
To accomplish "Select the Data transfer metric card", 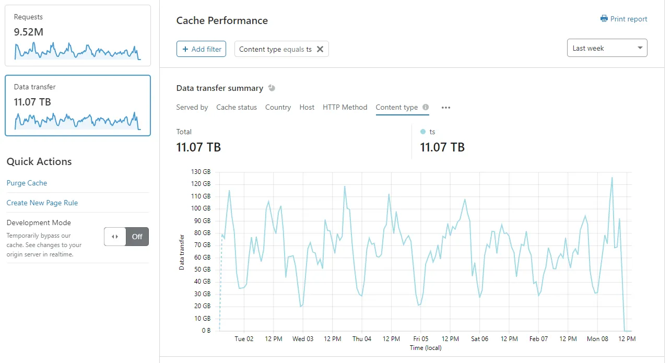I will tap(77, 105).
